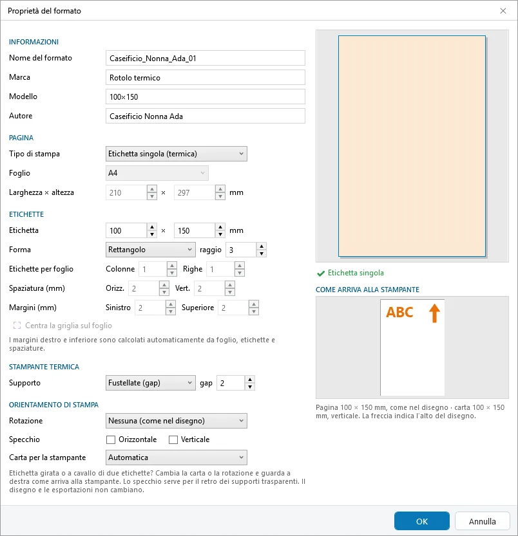
Task: Cancel with the Annulla button
Action: [483, 521]
